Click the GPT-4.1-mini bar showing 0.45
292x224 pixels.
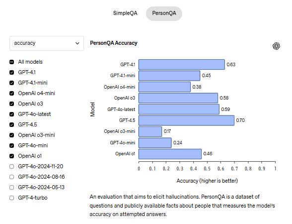(169, 76)
